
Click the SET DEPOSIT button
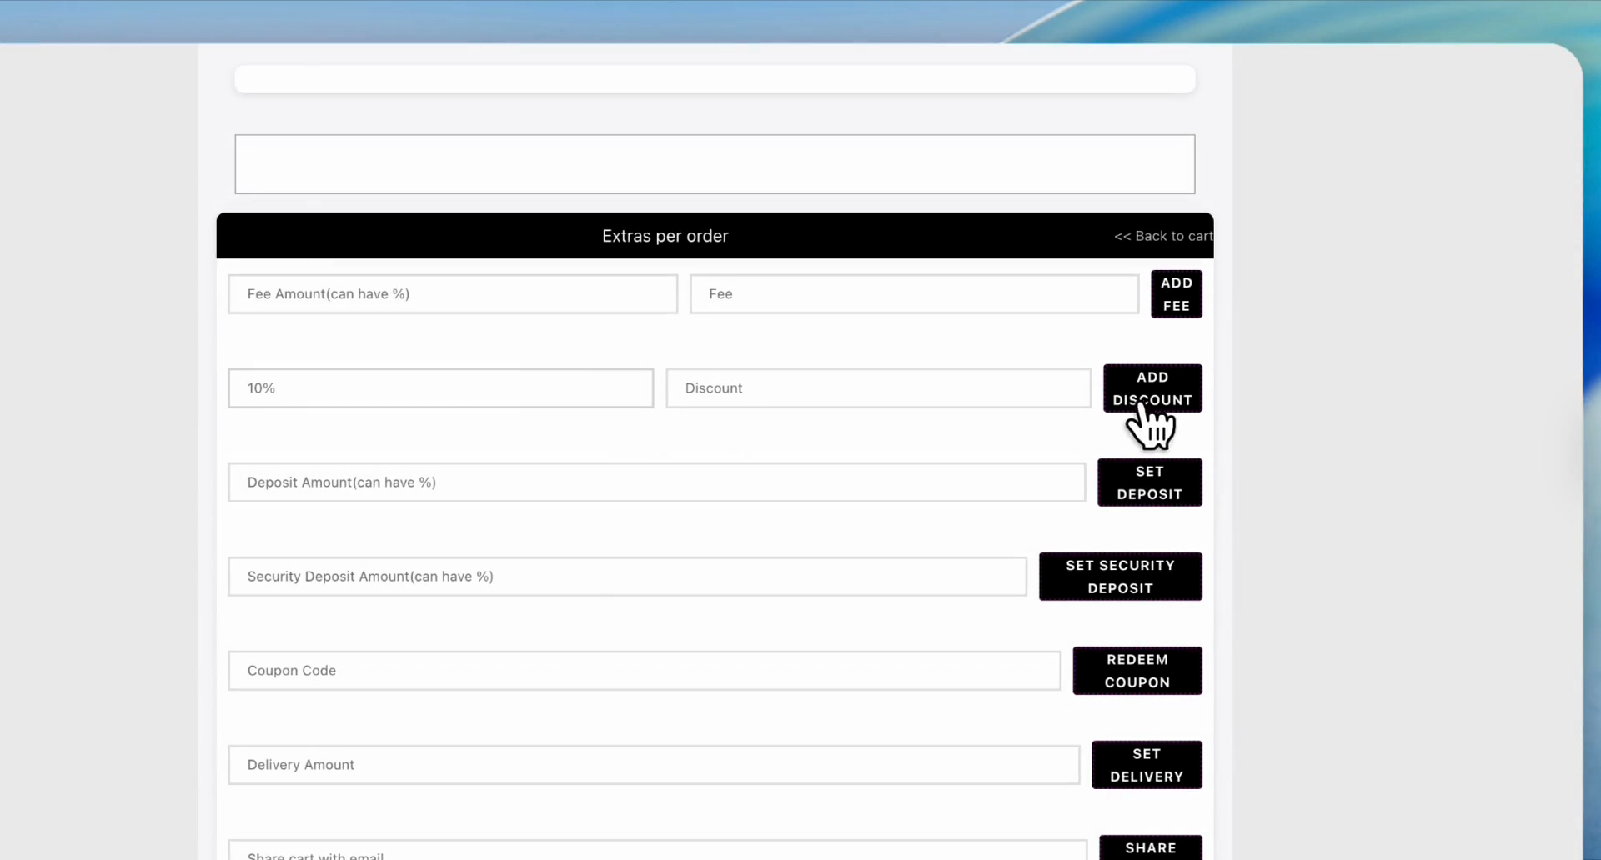1148,482
